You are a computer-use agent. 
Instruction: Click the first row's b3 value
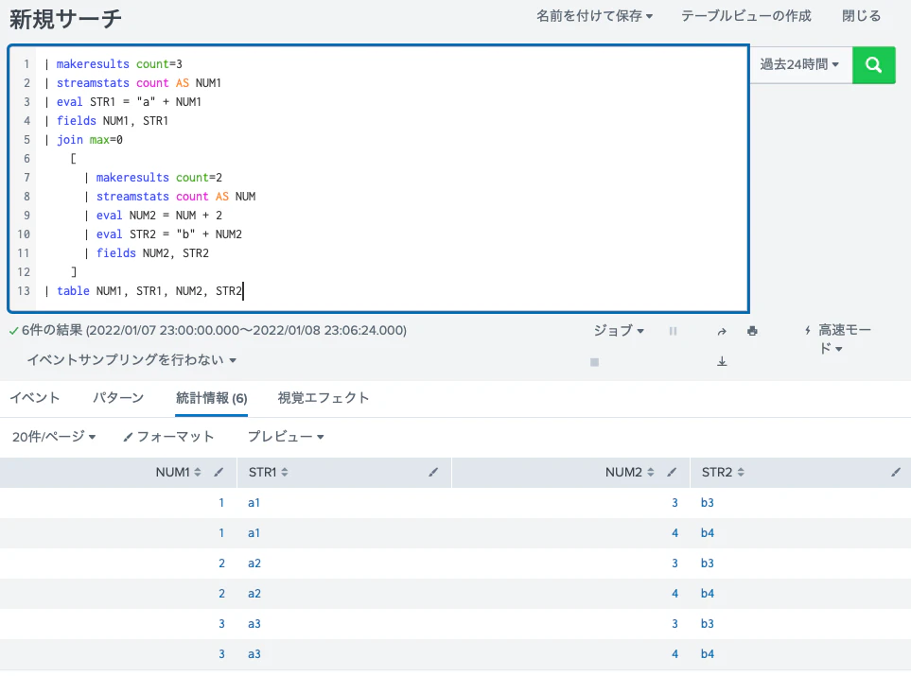(707, 503)
